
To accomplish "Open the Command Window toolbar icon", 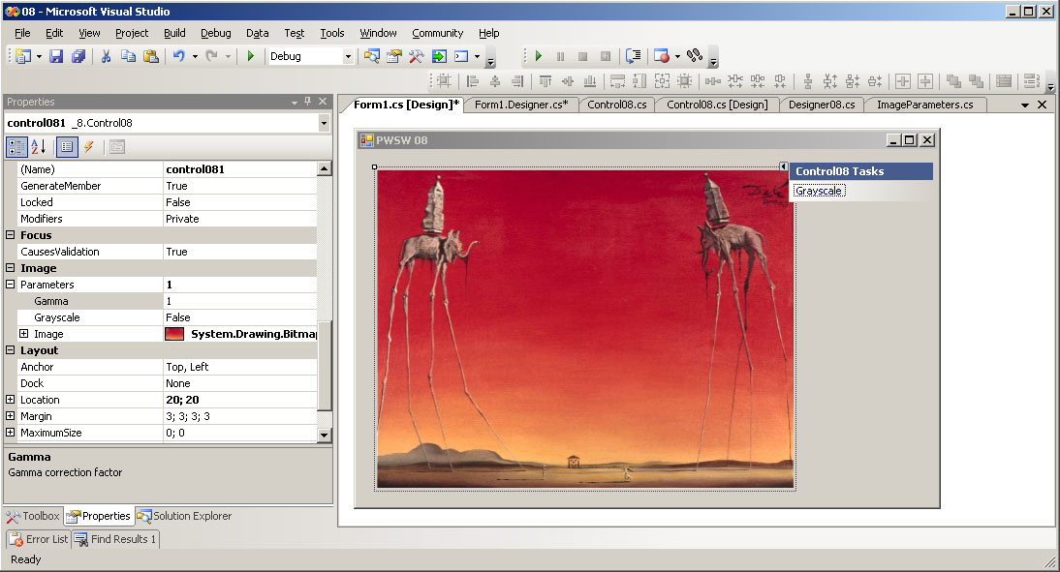I will pos(462,56).
